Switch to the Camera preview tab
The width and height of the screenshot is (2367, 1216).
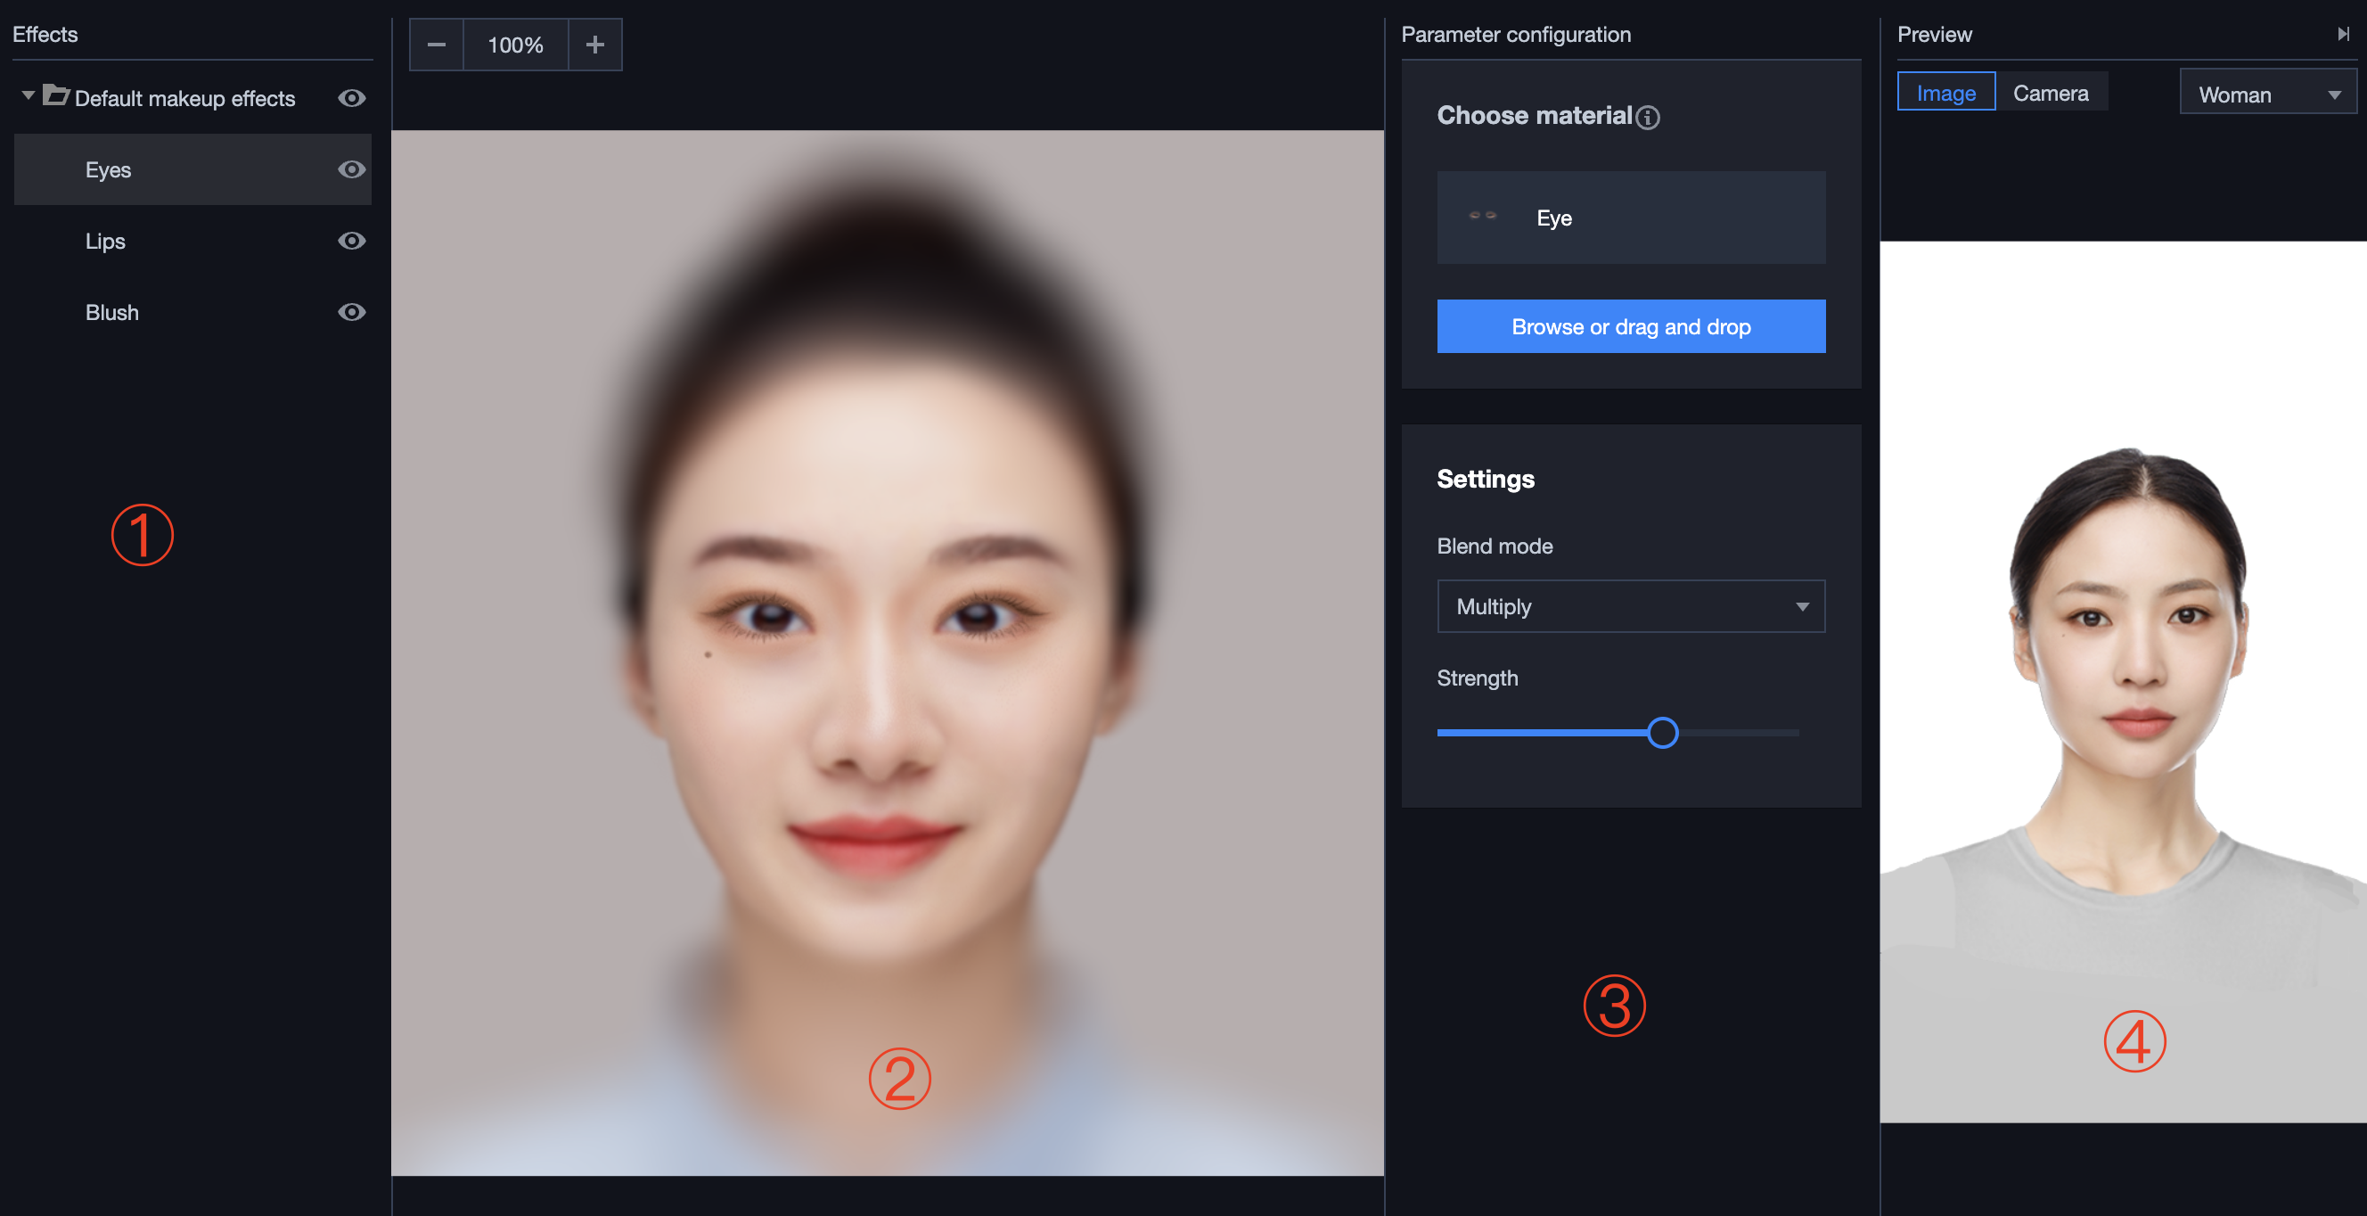coord(2050,93)
